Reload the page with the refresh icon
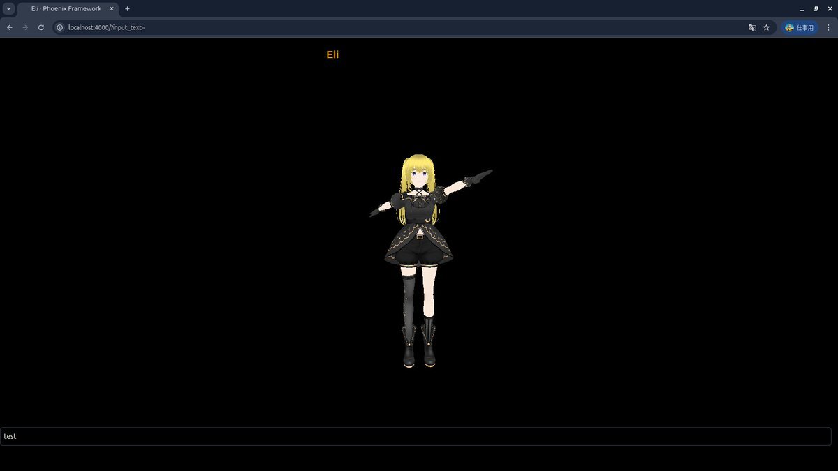The height and width of the screenshot is (471, 838). point(41,27)
